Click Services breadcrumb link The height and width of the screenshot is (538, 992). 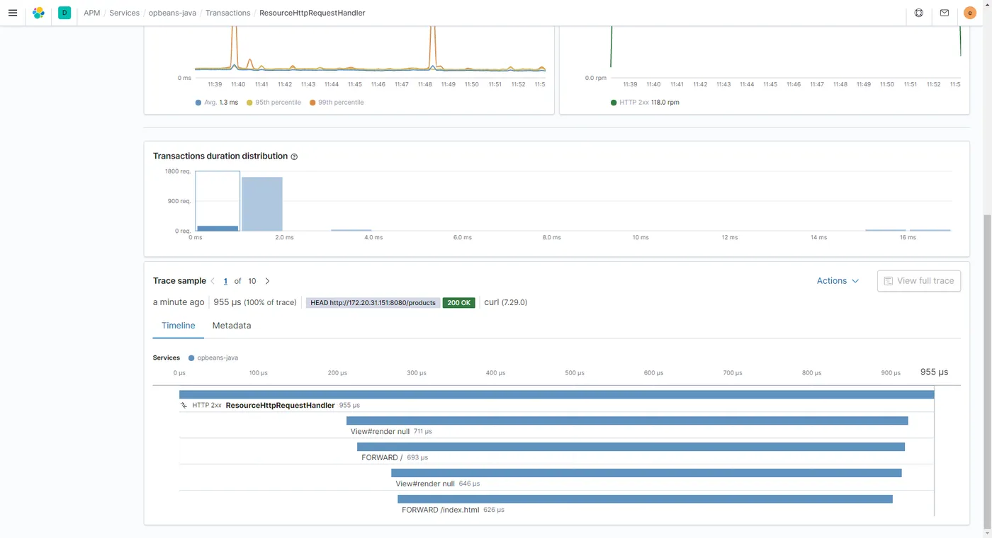124,13
